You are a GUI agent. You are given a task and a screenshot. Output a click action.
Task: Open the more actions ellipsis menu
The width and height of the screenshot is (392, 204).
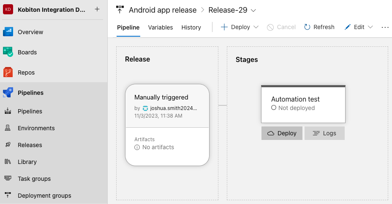(385, 27)
